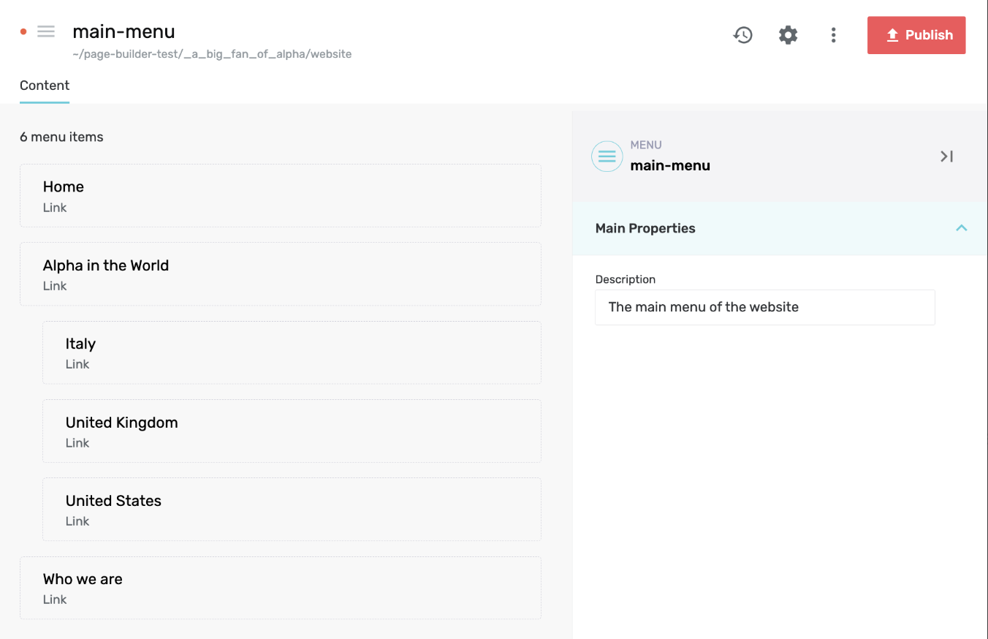Click the page path under the title

[212, 54]
